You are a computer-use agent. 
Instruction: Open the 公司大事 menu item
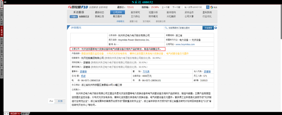[x=189, y=16]
